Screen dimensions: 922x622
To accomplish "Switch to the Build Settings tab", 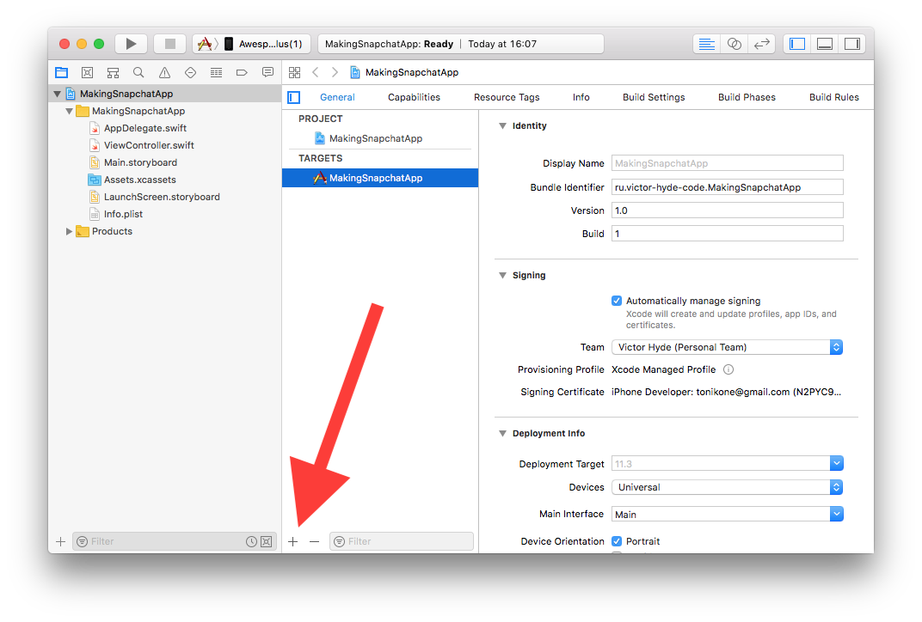I will 654,97.
